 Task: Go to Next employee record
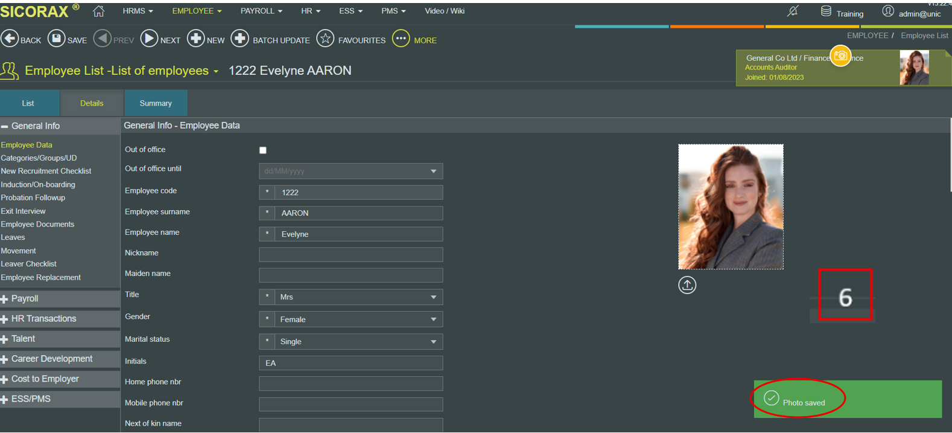[x=149, y=39]
